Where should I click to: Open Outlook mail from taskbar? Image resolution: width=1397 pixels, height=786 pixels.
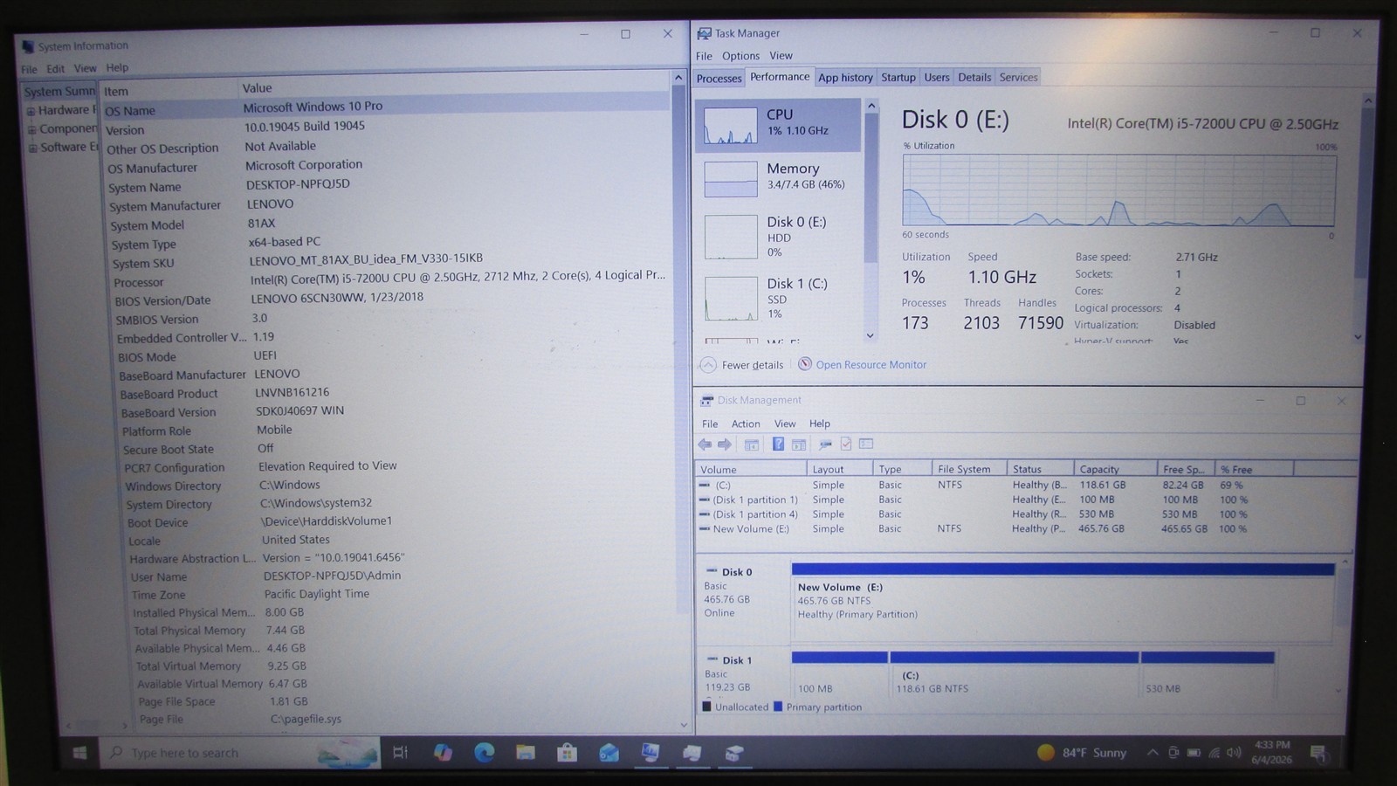[x=609, y=753]
